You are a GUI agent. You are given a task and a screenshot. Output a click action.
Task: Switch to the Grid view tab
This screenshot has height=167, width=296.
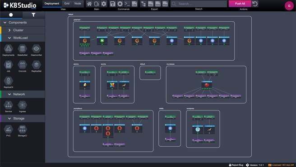tap(67, 4)
